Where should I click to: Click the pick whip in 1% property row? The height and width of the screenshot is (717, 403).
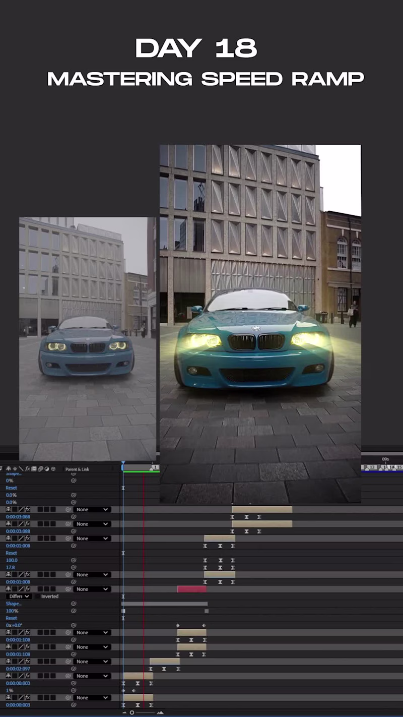tap(74, 690)
